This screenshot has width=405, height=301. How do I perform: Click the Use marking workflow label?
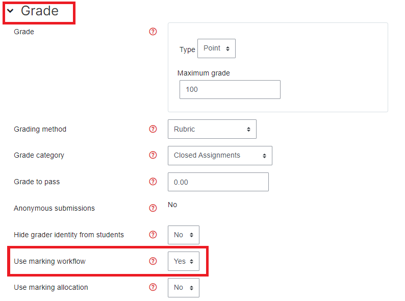pos(49,261)
